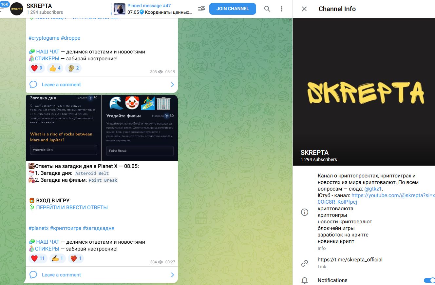Screen dimensions: 435x285
Task: Click the link icon beside t.me/skrepta_official
Action: [305, 263]
